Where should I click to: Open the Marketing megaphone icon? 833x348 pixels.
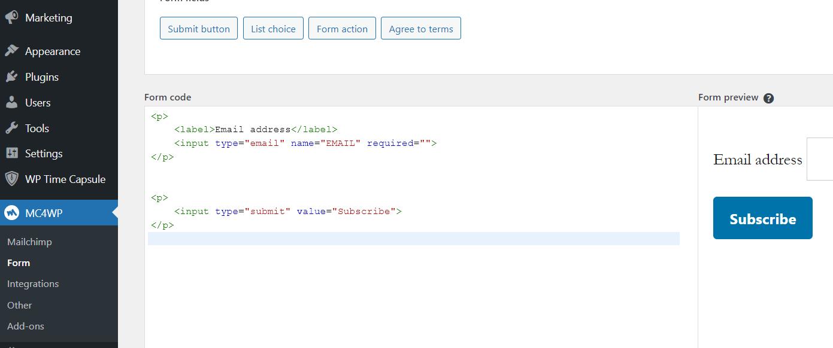point(13,17)
